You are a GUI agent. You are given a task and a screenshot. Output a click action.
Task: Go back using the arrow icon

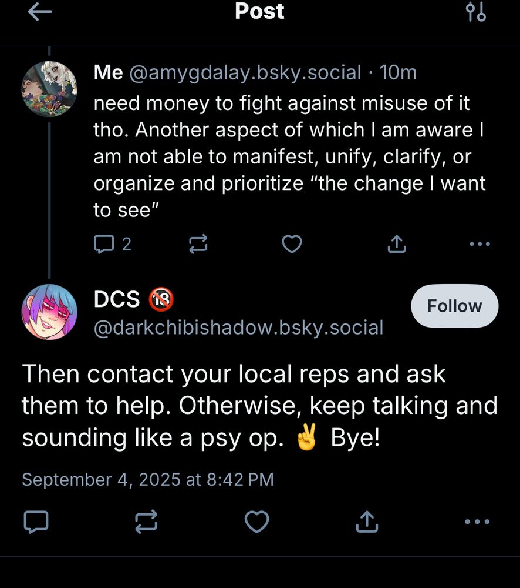[40, 12]
